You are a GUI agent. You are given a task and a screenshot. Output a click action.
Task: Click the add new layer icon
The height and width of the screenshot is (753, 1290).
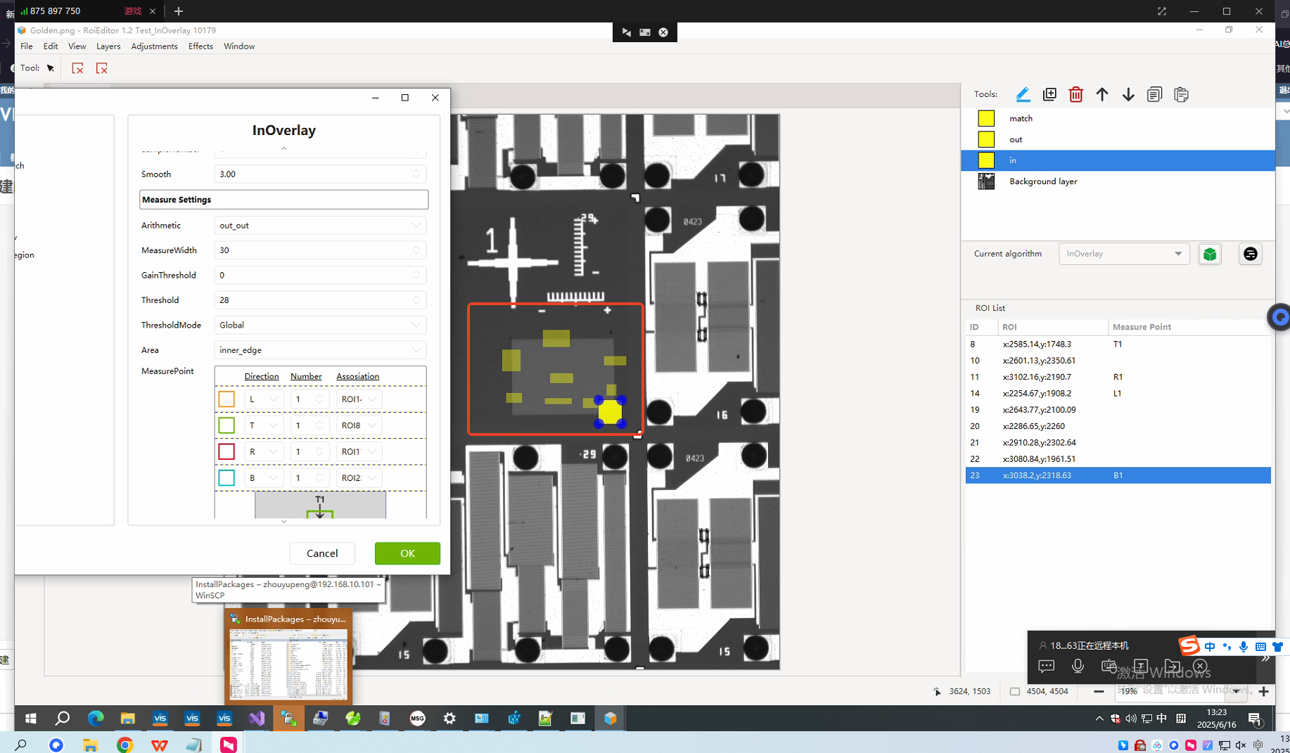tap(1049, 94)
